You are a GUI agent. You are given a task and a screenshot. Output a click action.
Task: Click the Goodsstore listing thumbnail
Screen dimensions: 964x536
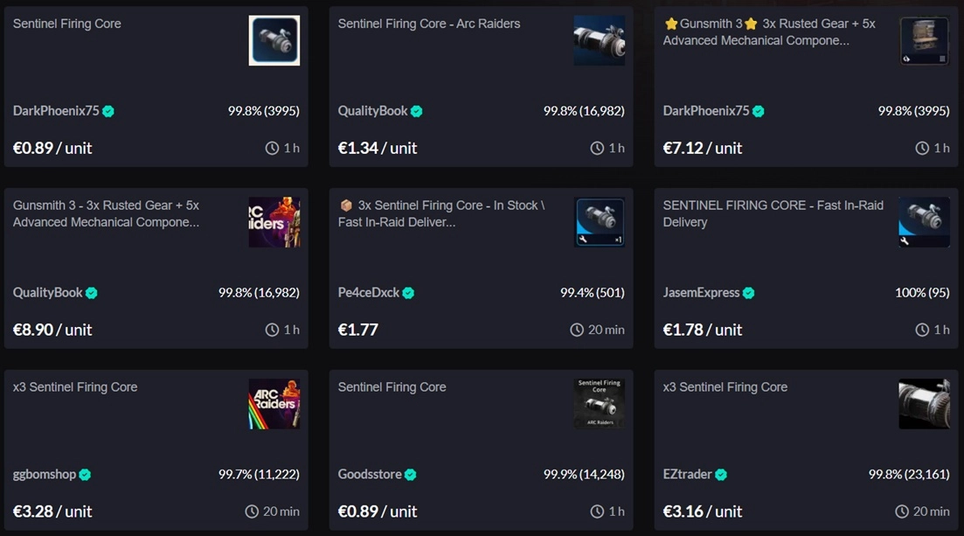click(599, 403)
